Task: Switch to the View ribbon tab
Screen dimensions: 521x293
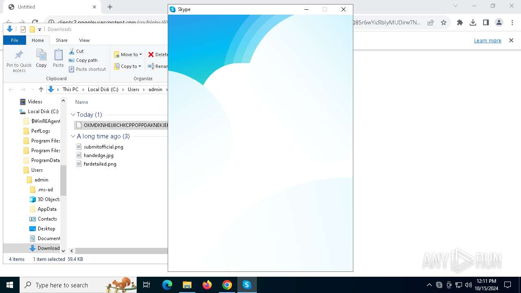Action: 84,40
